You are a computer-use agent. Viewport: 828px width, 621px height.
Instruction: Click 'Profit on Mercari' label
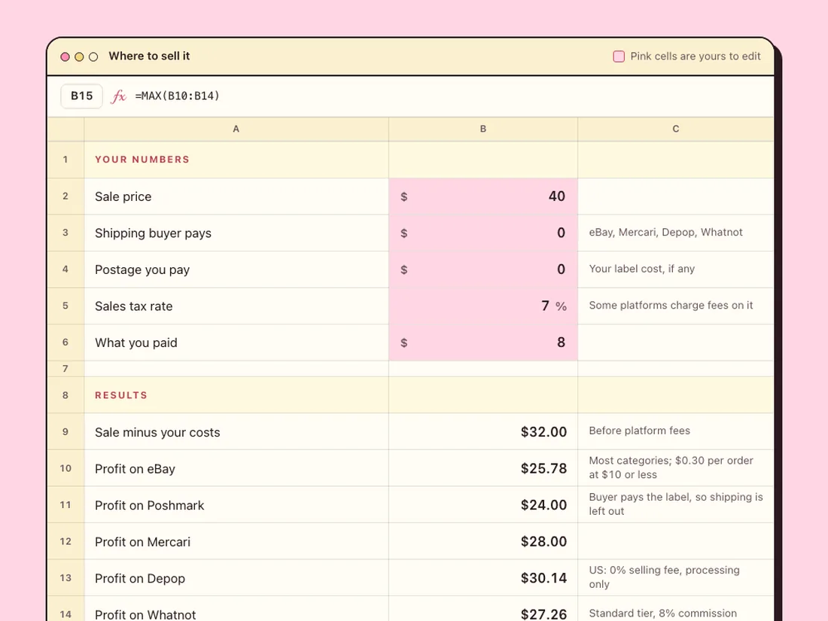(x=142, y=542)
